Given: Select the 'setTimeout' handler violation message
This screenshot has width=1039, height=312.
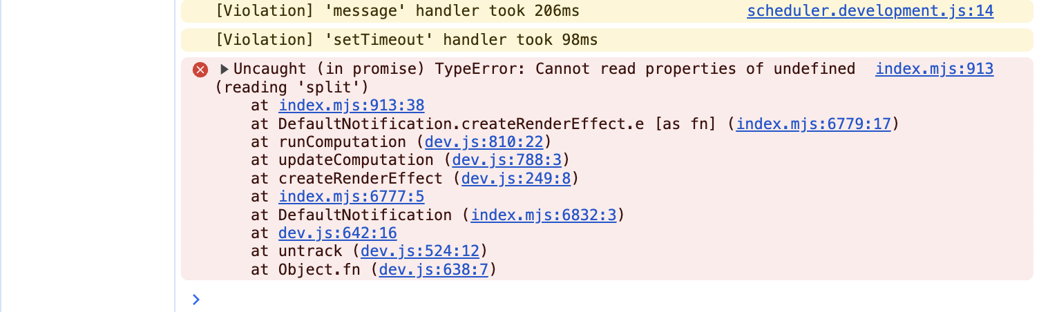Looking at the screenshot, I should [406, 40].
